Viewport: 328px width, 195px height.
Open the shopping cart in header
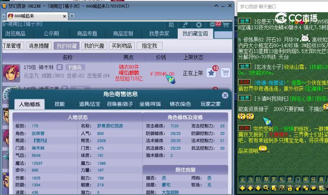226,25
